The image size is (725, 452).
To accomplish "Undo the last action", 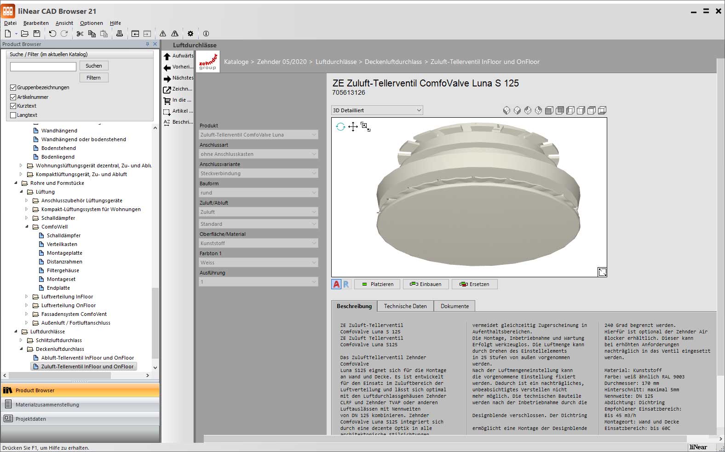I will tap(52, 34).
